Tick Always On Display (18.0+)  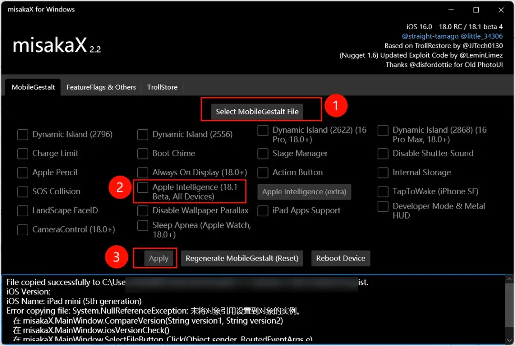click(x=143, y=172)
